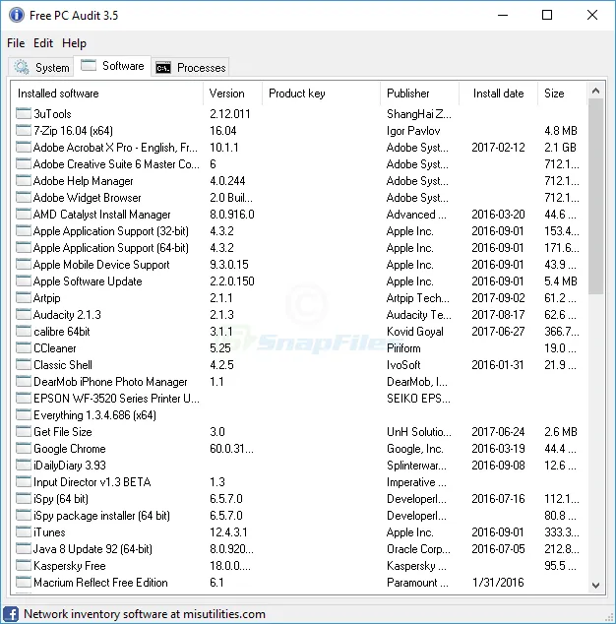The image size is (616, 624).
Task: Switch to the Processes tab
Action: (190, 67)
